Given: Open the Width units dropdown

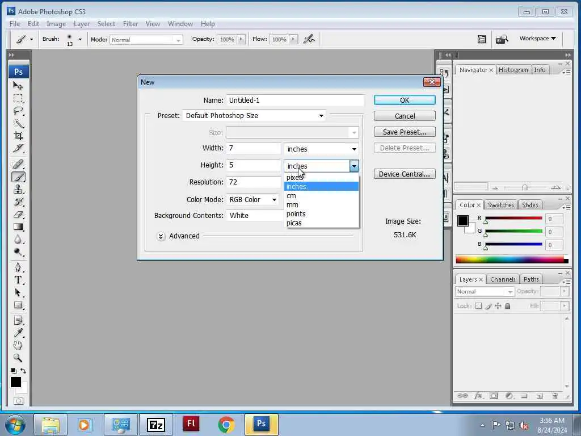Looking at the screenshot, I should tap(321, 149).
